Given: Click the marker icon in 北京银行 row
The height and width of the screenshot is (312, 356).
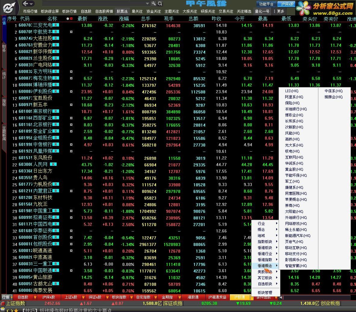Looking at the screenshot, I should [71, 124].
